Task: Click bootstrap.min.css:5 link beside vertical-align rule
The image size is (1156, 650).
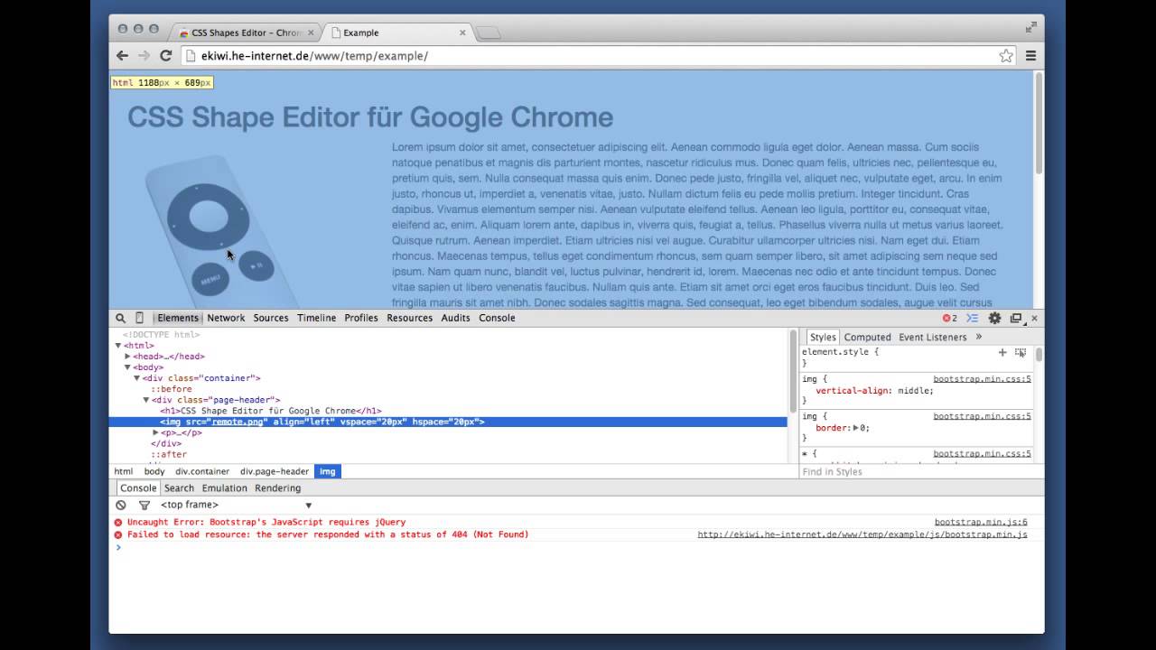Action: tap(982, 379)
